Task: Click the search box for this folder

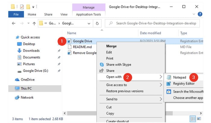Action: pos(152,24)
